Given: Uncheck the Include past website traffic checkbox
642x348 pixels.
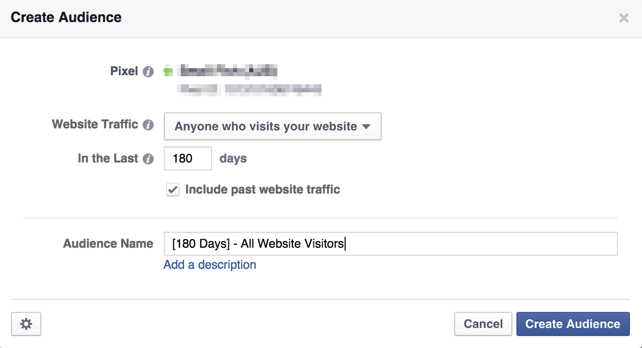Looking at the screenshot, I should (173, 190).
